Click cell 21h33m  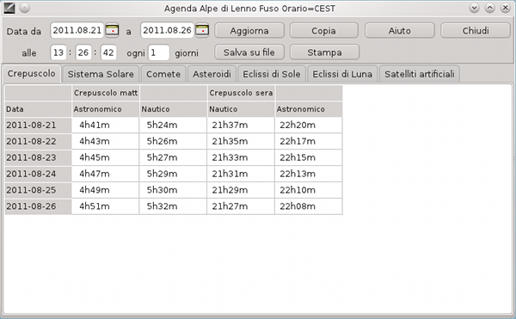point(241,157)
